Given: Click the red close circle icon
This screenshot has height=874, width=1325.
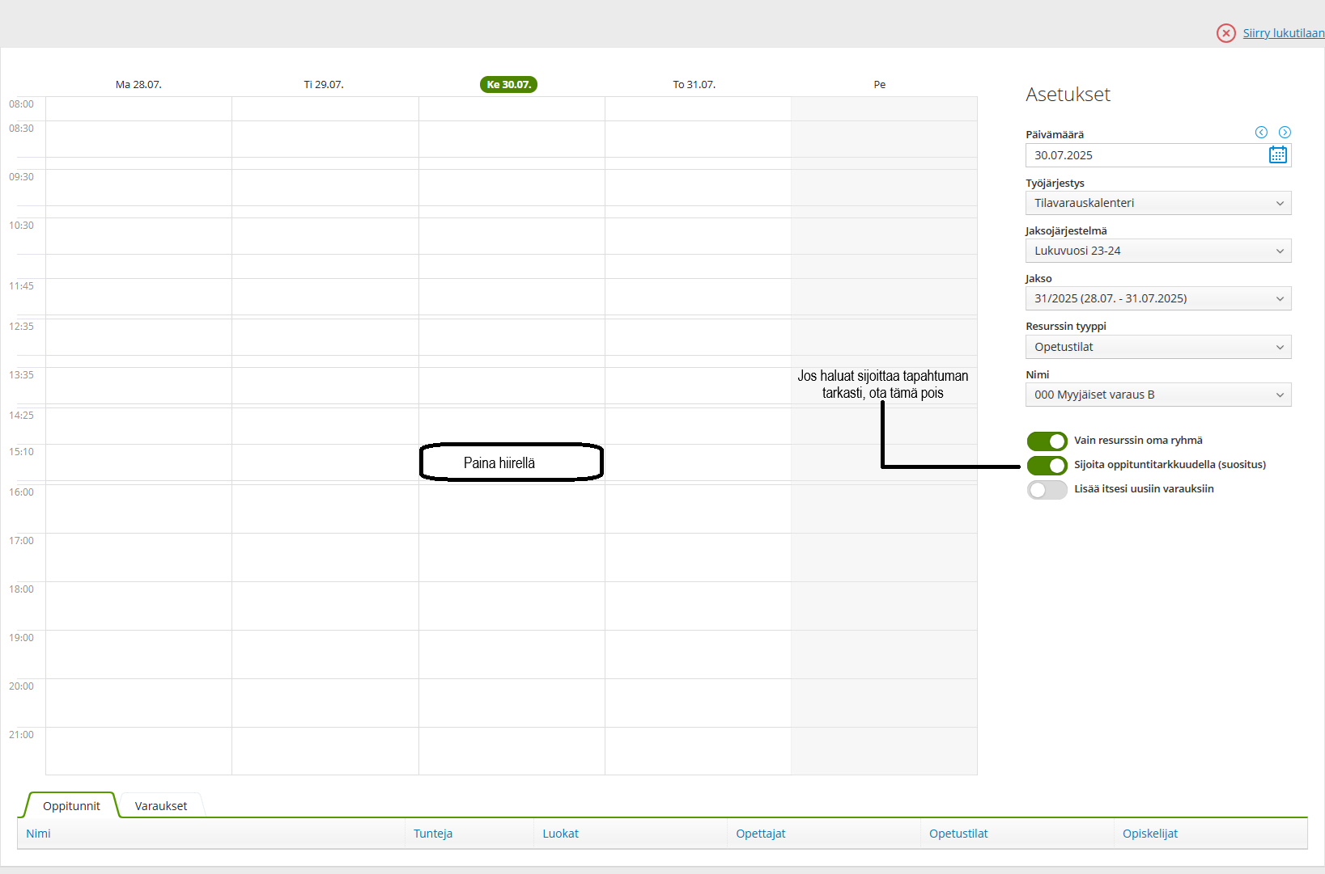Looking at the screenshot, I should pos(1225,33).
